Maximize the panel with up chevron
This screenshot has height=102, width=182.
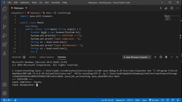pyautogui.click(x=172, y=57)
